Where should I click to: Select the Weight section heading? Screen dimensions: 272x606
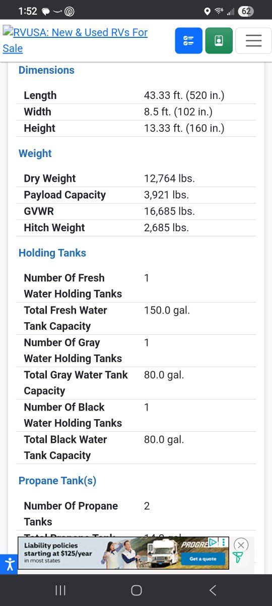[35, 154]
